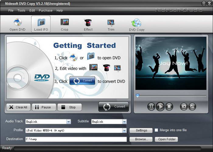Viewport: 213px width, 152px height.
Task: Click the Destination path input field
Action: coord(76,139)
